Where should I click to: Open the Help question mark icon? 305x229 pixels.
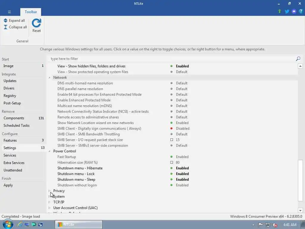point(301,11)
